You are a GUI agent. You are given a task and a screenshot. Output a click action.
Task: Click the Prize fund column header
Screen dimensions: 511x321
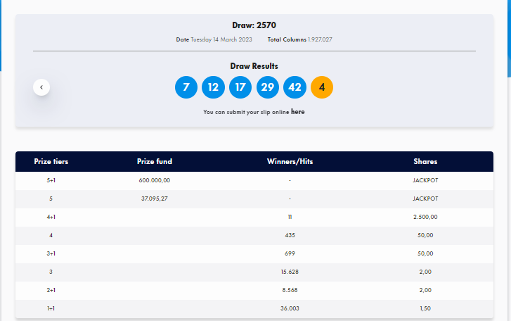(155, 162)
